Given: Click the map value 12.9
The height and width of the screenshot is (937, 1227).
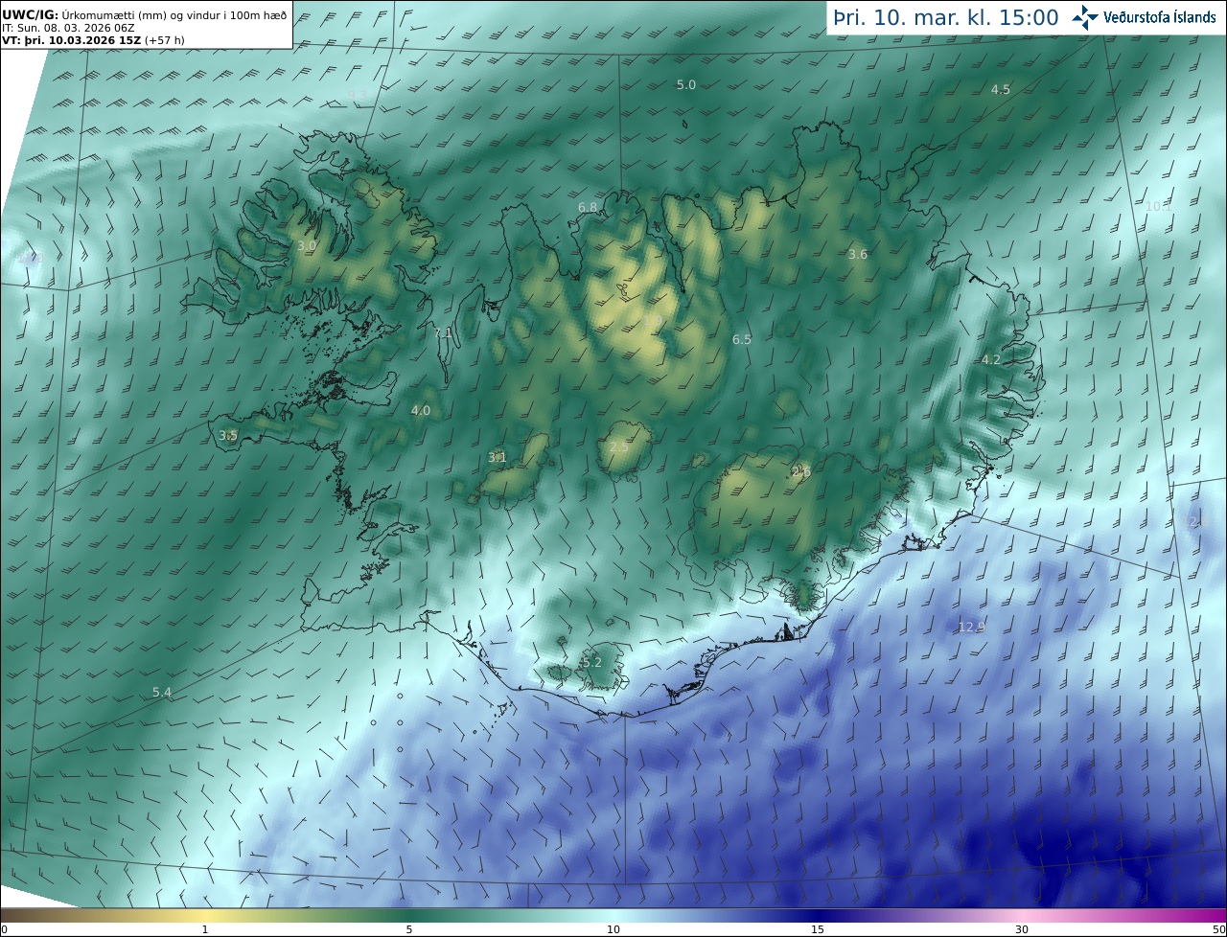Looking at the screenshot, I should click(x=972, y=628).
